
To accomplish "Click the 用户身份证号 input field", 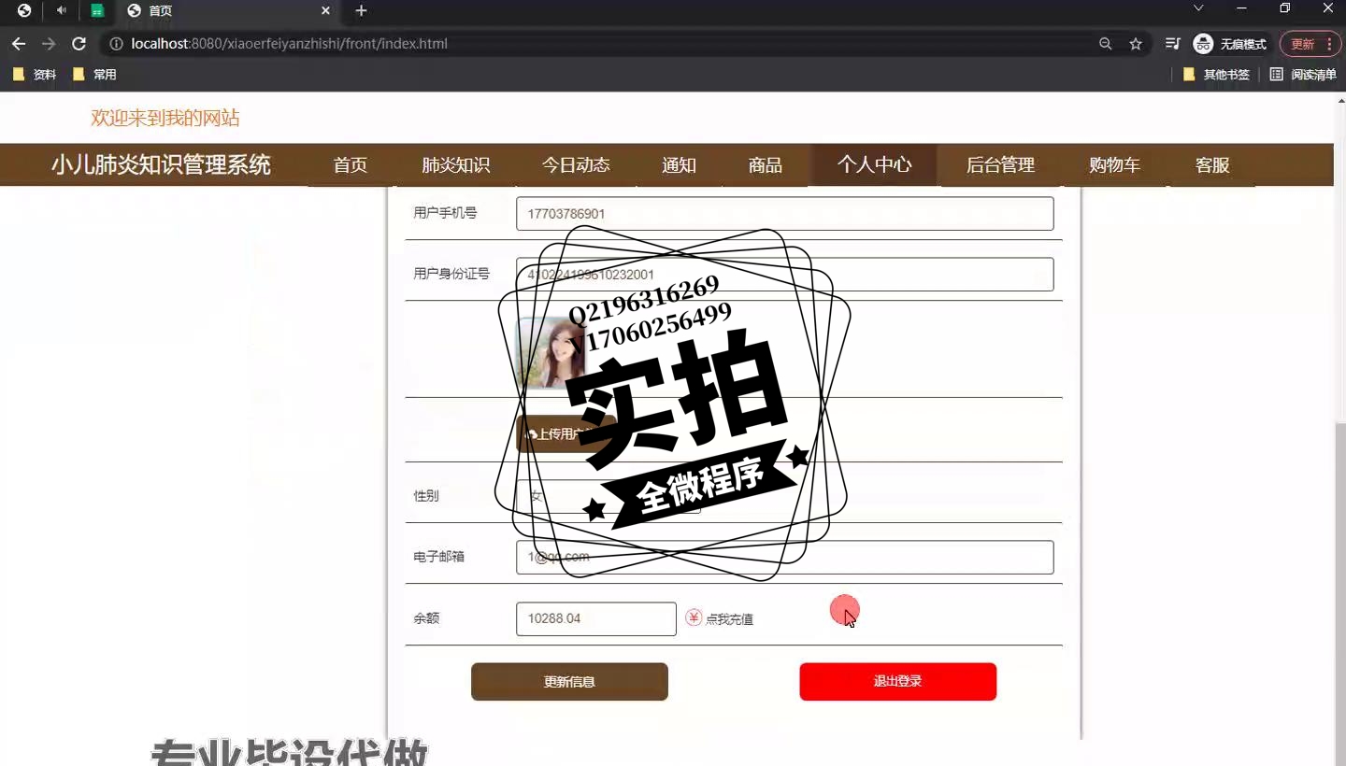I will (784, 274).
